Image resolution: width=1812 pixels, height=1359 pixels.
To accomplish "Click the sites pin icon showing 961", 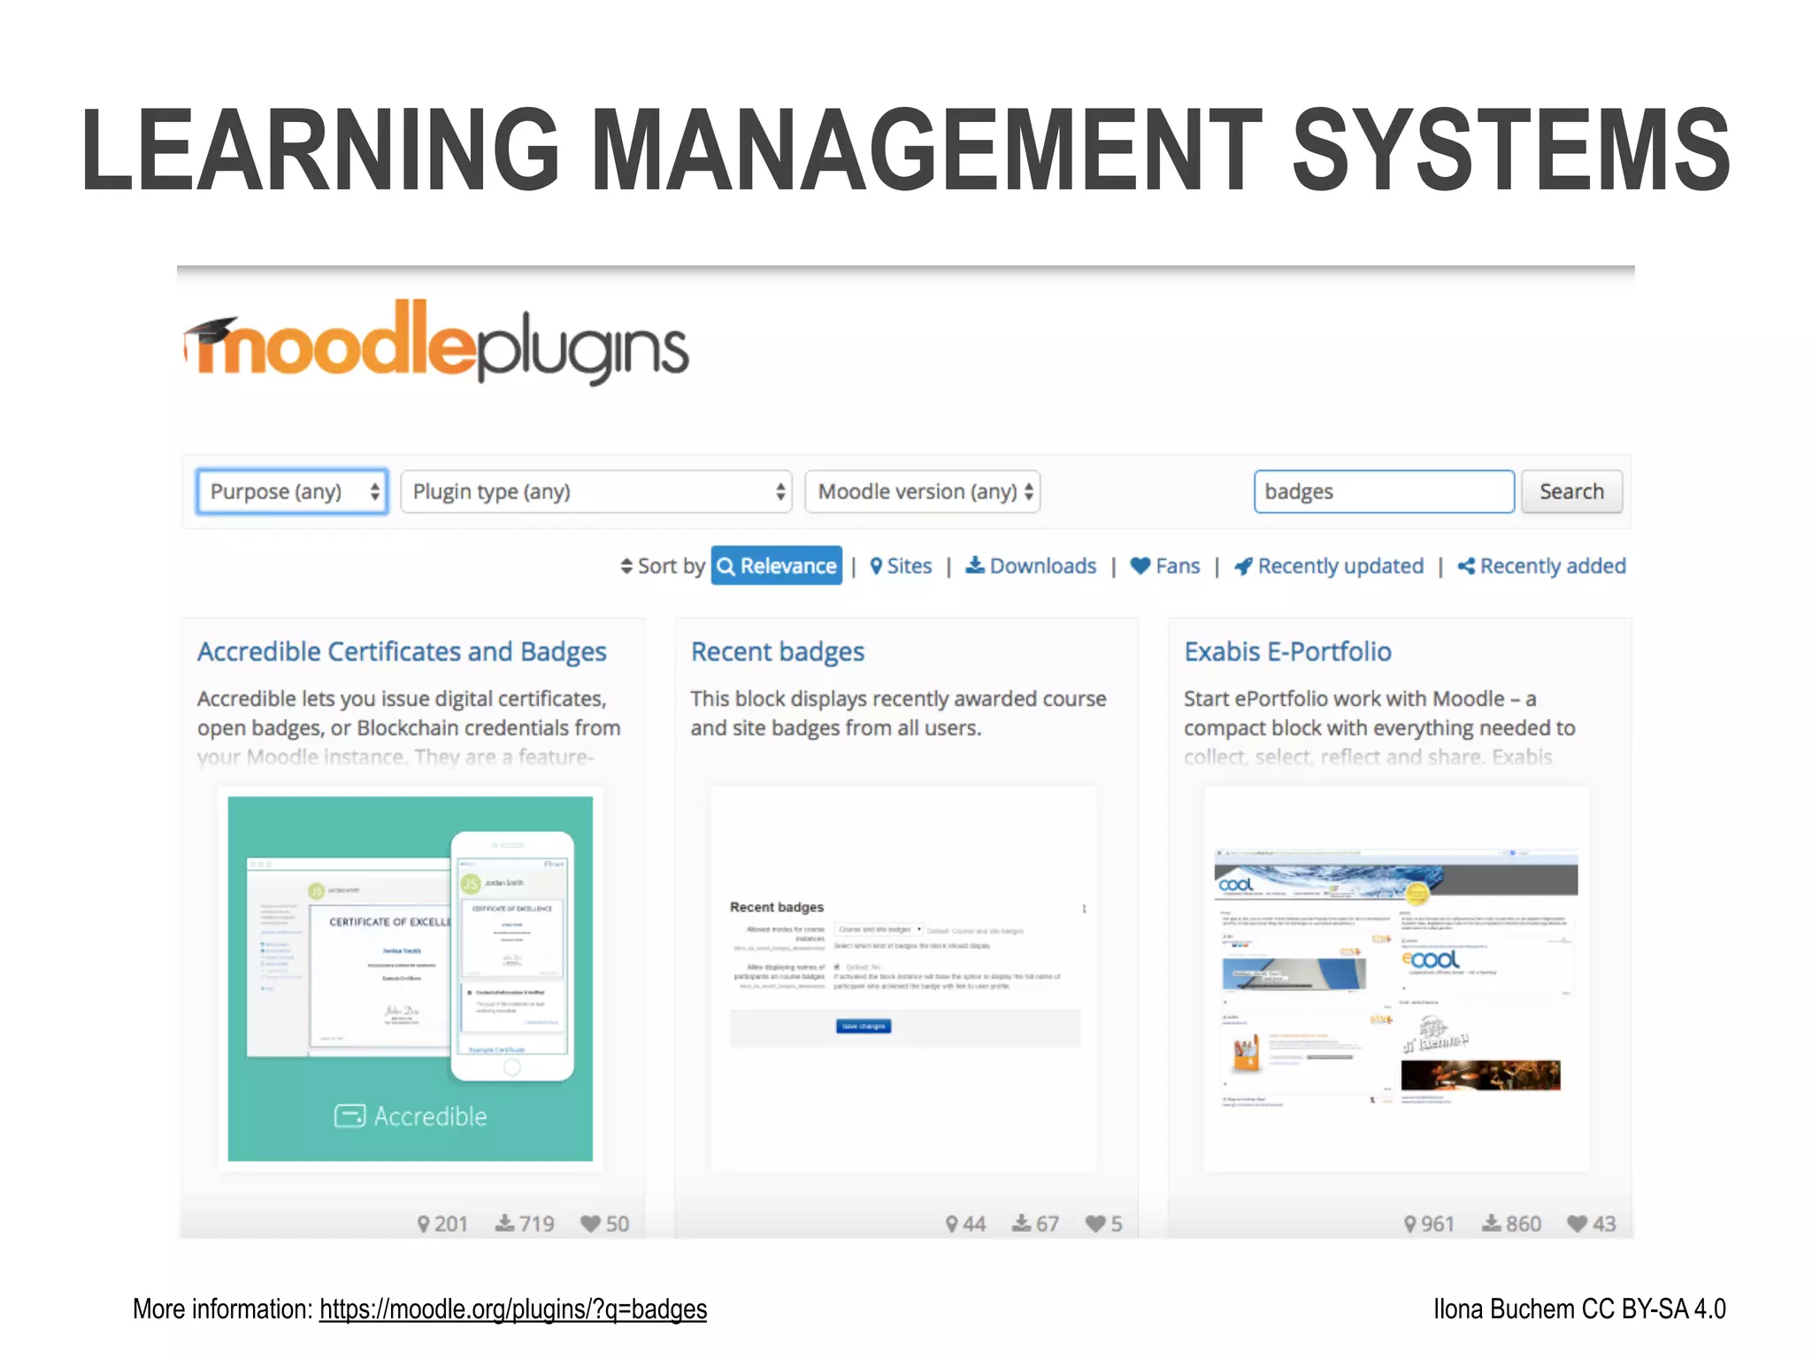I will coord(1410,1224).
